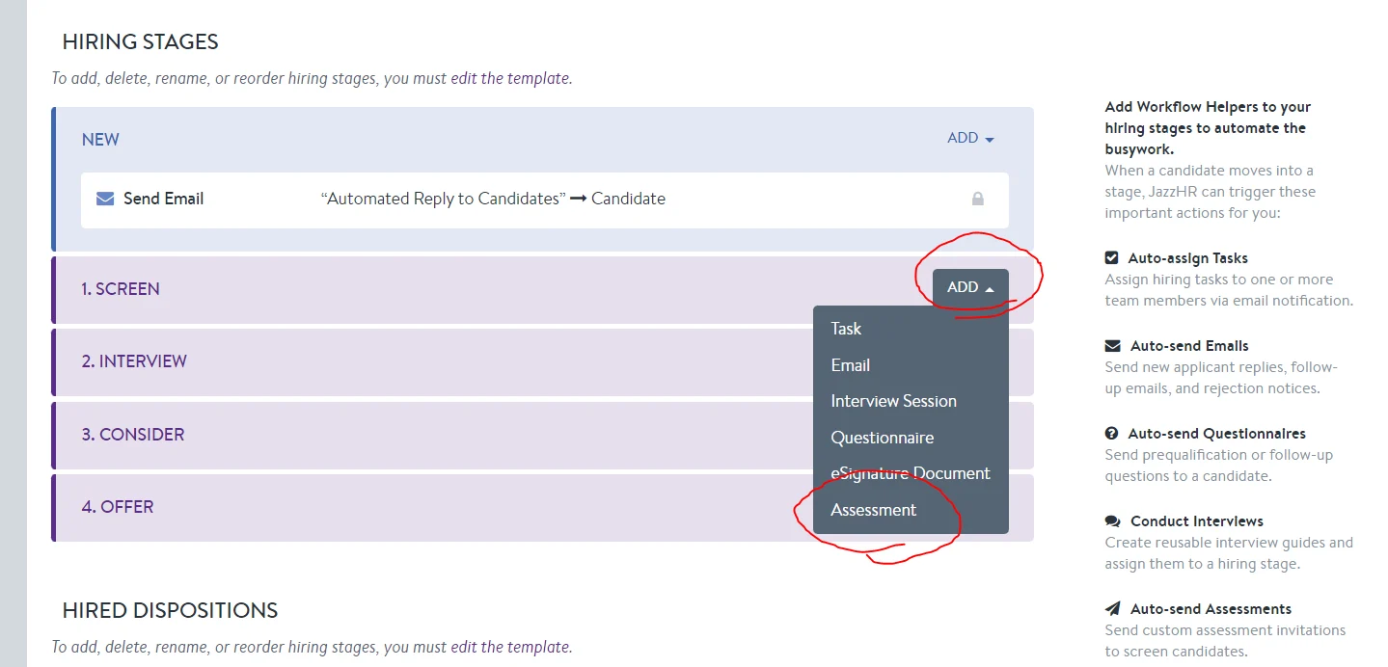The image size is (1388, 667).
Task: Click the 1. SCREEN stage title
Action: pos(121,289)
